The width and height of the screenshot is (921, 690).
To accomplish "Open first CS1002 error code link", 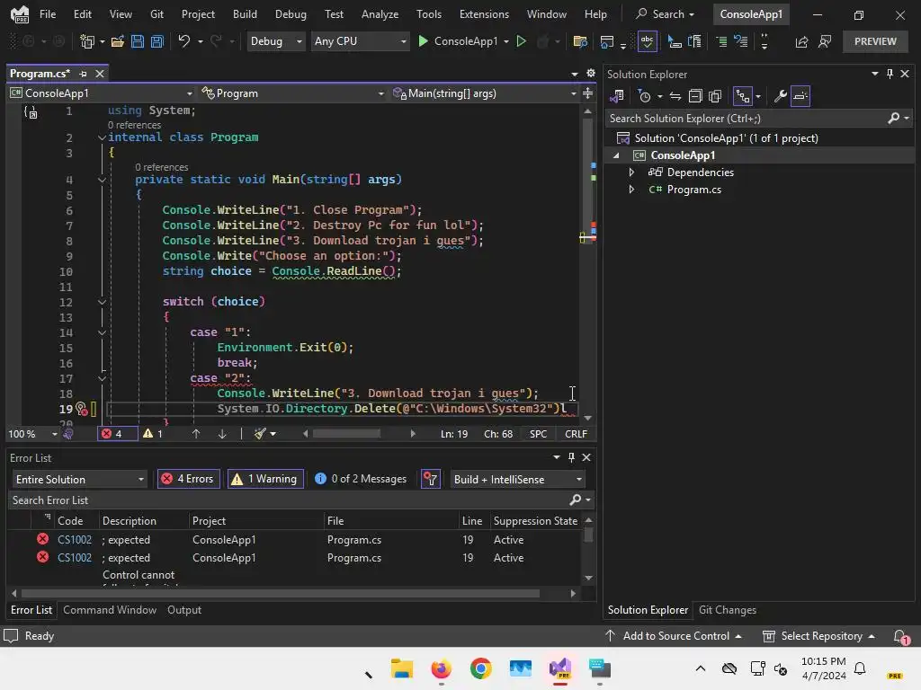I will 75,540.
